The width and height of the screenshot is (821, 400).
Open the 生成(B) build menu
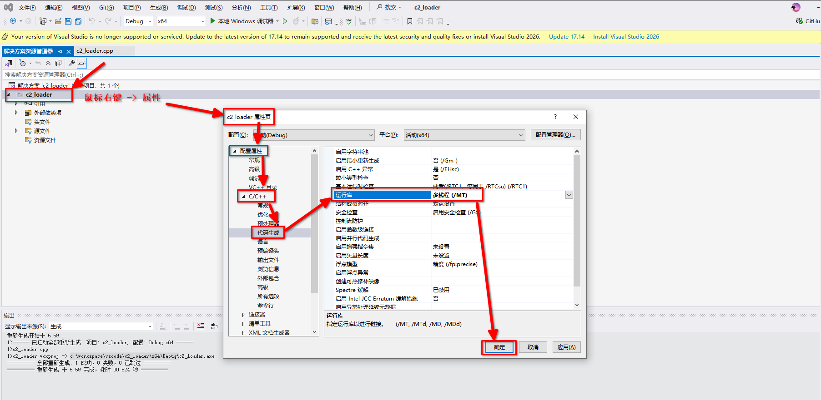(x=159, y=8)
